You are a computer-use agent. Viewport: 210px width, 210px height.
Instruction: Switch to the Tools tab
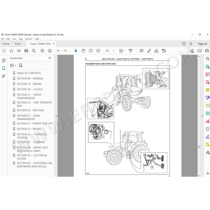18,44
